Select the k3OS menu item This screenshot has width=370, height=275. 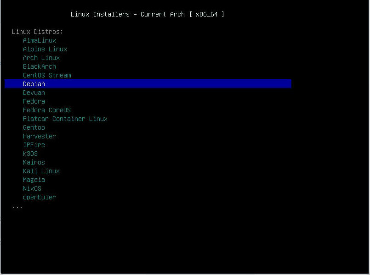(30, 154)
